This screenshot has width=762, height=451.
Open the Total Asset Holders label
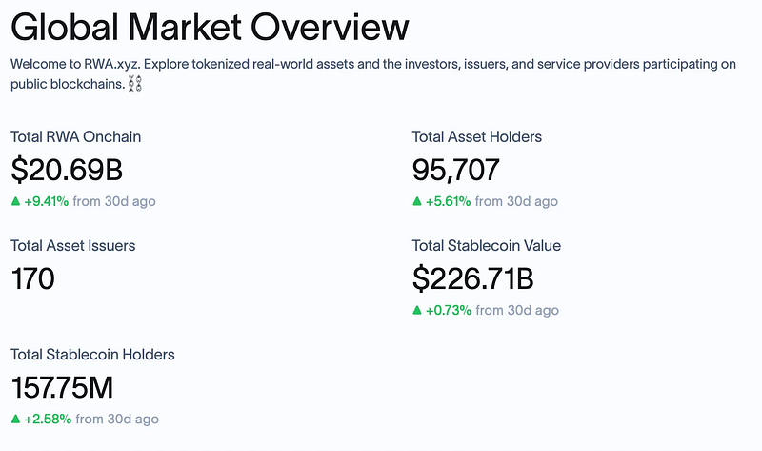point(478,137)
